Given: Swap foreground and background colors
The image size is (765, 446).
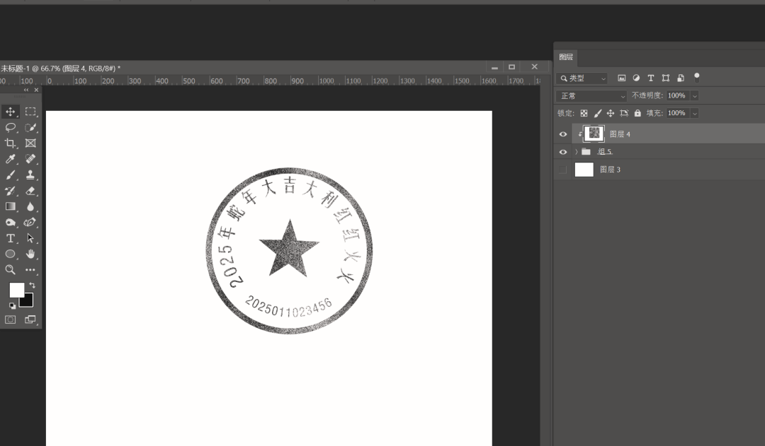Looking at the screenshot, I should tap(32, 286).
